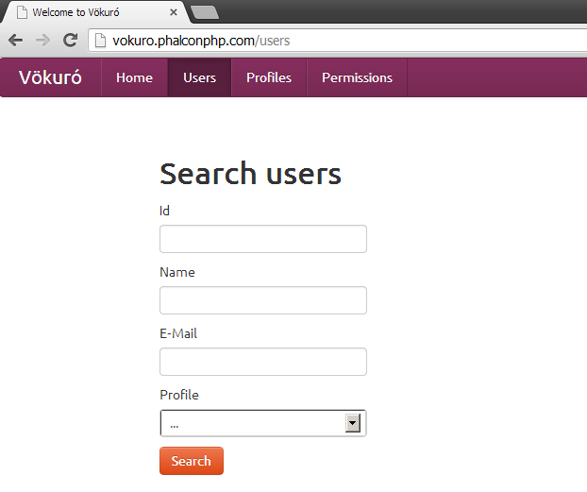
Task: Open the Users navigation item
Action: pos(199,77)
